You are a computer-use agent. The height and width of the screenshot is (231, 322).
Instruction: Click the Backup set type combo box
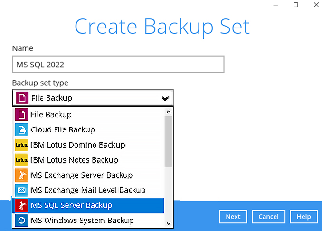(x=93, y=98)
